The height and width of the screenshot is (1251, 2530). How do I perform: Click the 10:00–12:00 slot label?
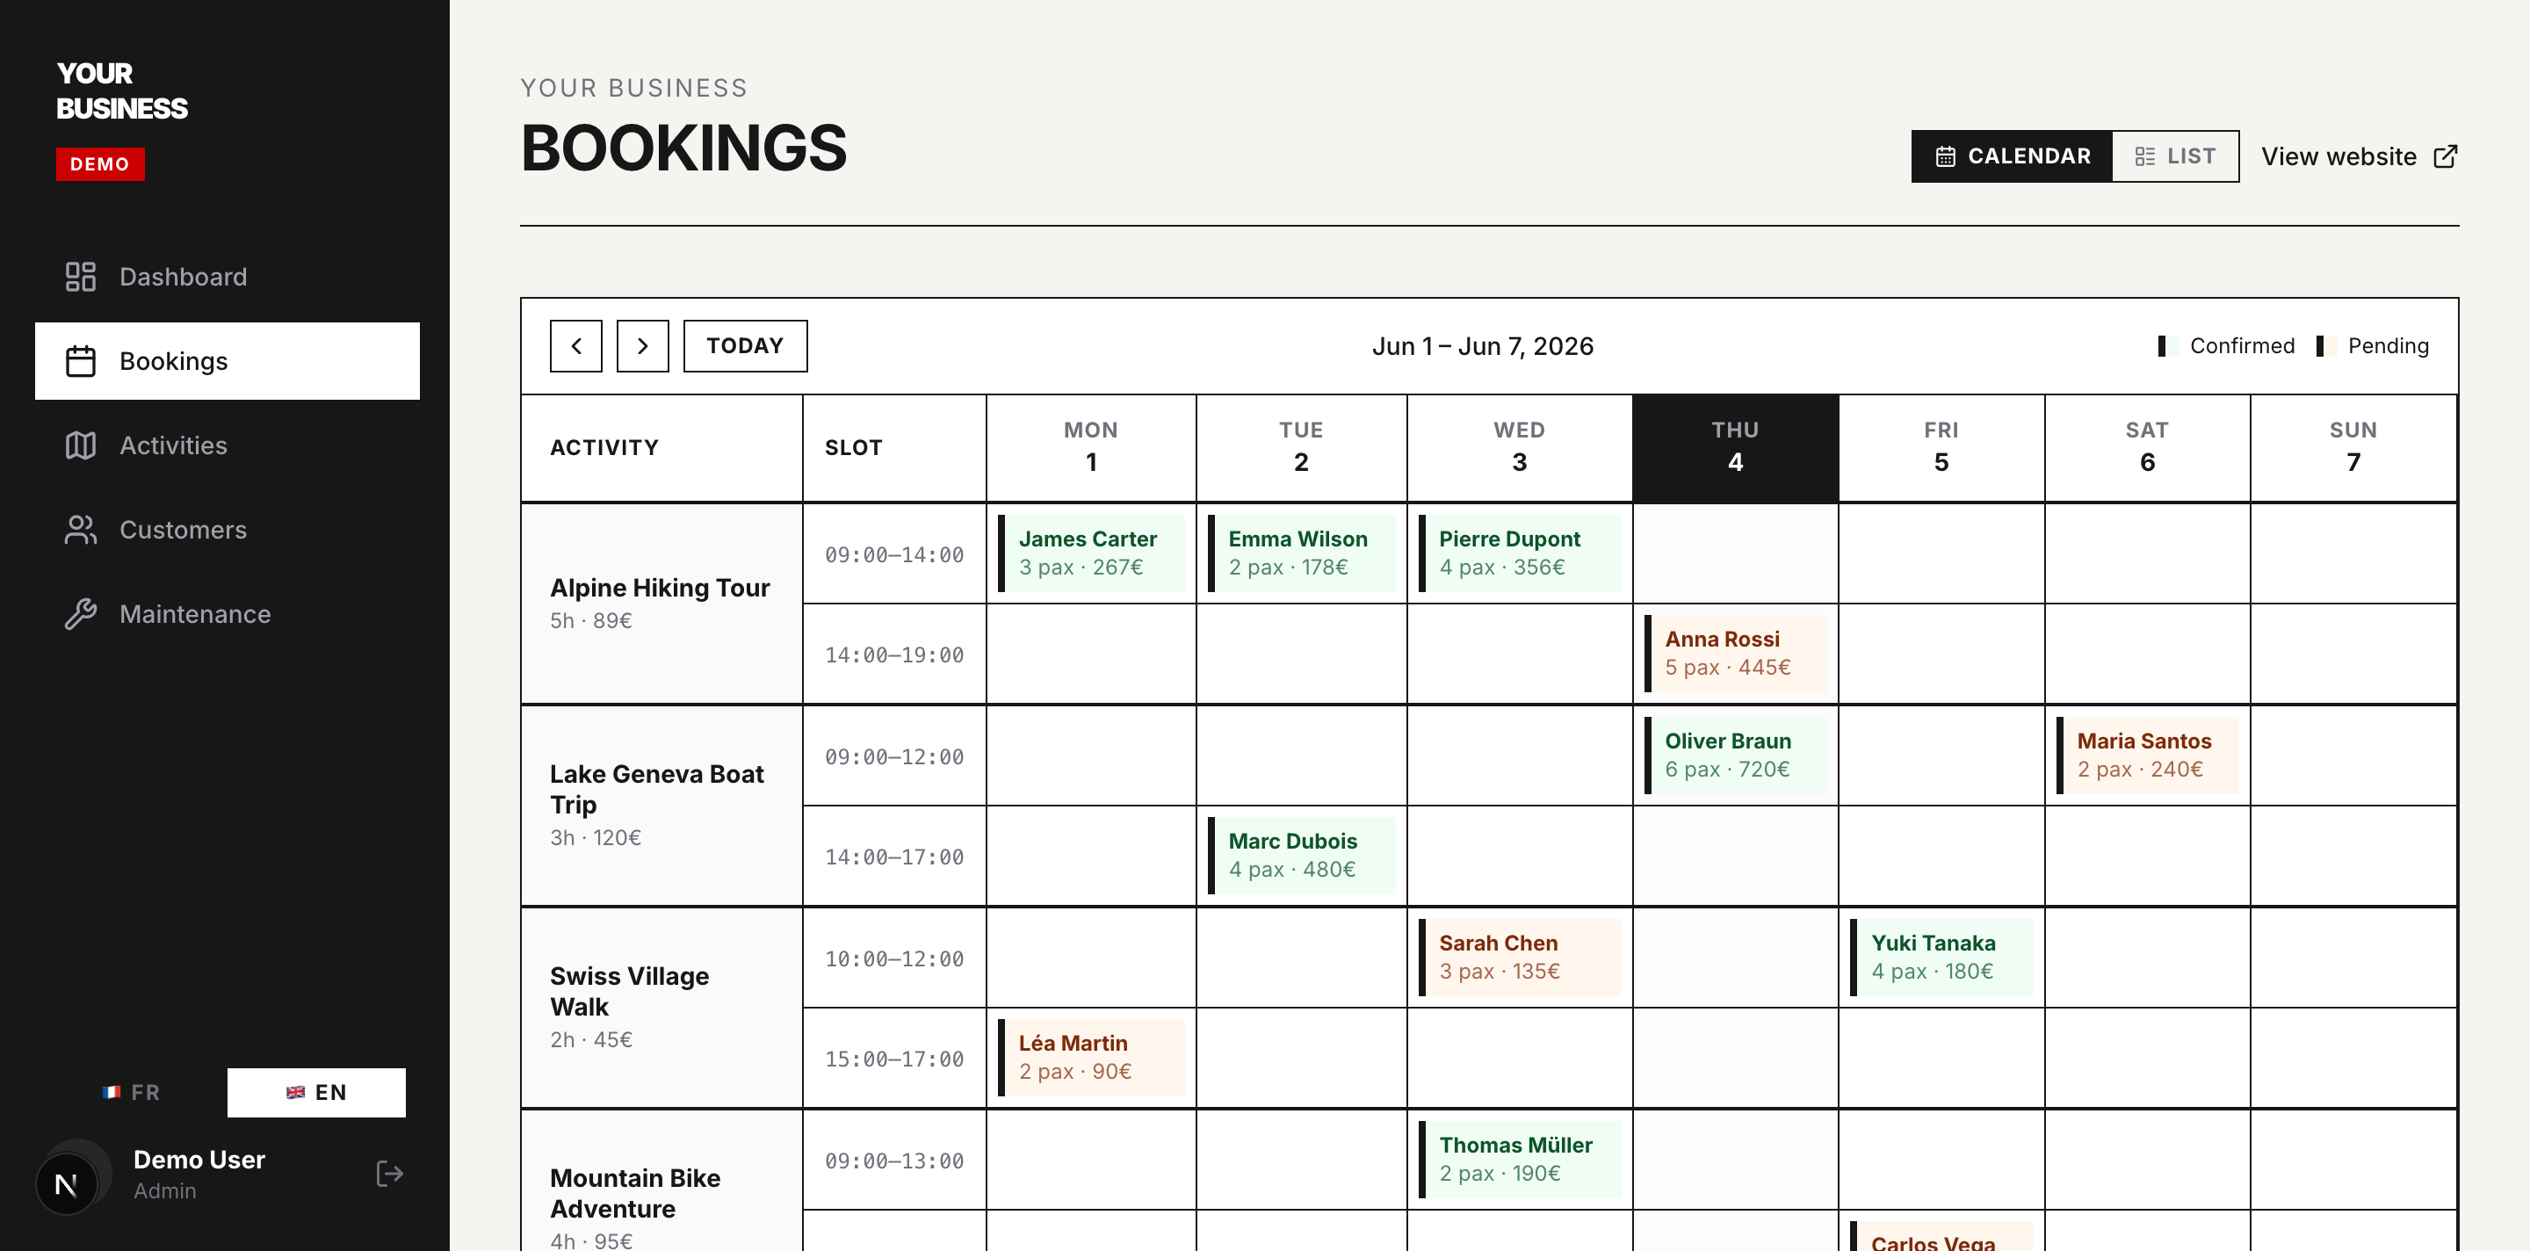point(895,959)
